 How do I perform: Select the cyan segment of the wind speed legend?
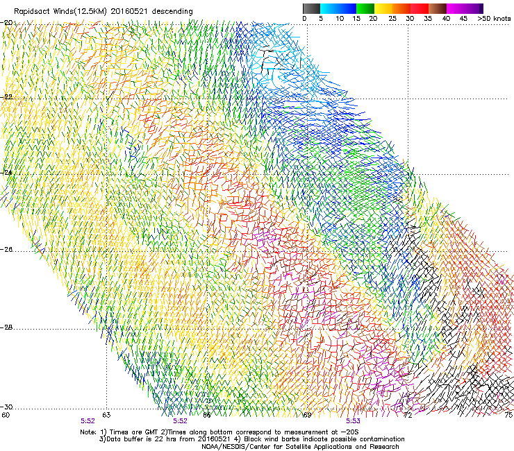click(x=329, y=8)
